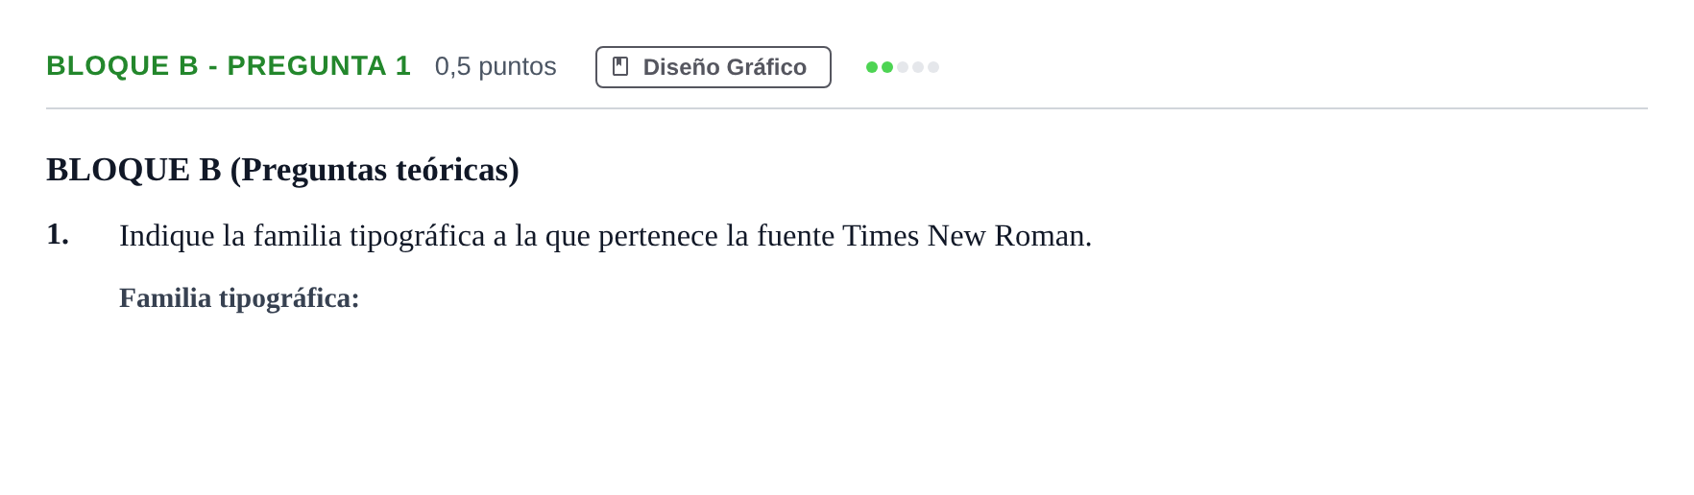
Task: Open the Diseño Gráfico subject tag
Action: click(x=714, y=67)
